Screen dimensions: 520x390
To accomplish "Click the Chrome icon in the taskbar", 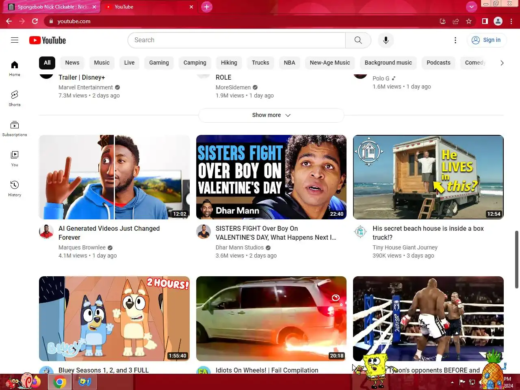I will pyautogui.click(x=60, y=382).
